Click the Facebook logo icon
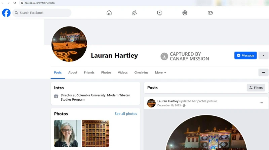Screen dimensions: 269x150 tap(6, 13)
